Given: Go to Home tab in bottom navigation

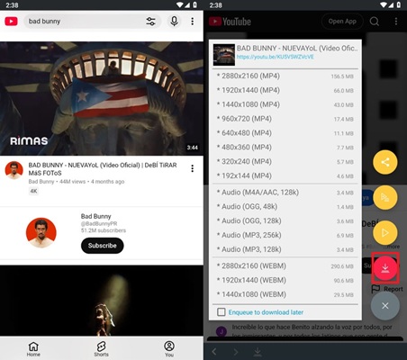Looking at the screenshot, I should tap(33, 349).
